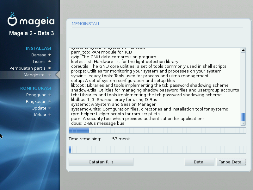This screenshot has height=190, width=253.
Task: Click the KONFIGURASI section header
Action: click(x=36, y=88)
